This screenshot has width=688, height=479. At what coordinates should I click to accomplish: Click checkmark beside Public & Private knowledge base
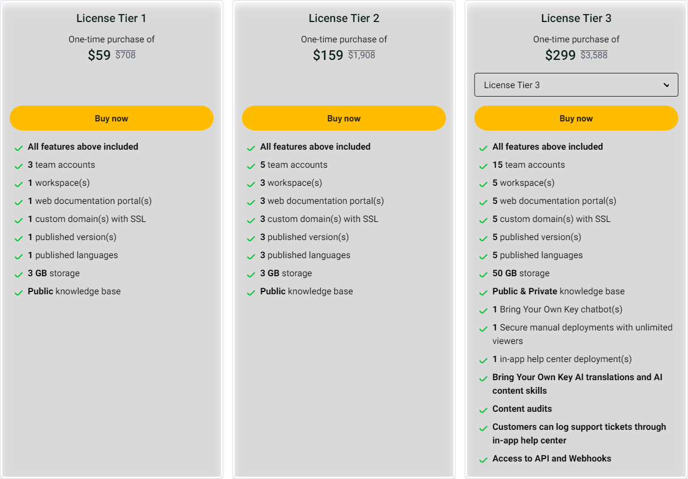coord(483,293)
